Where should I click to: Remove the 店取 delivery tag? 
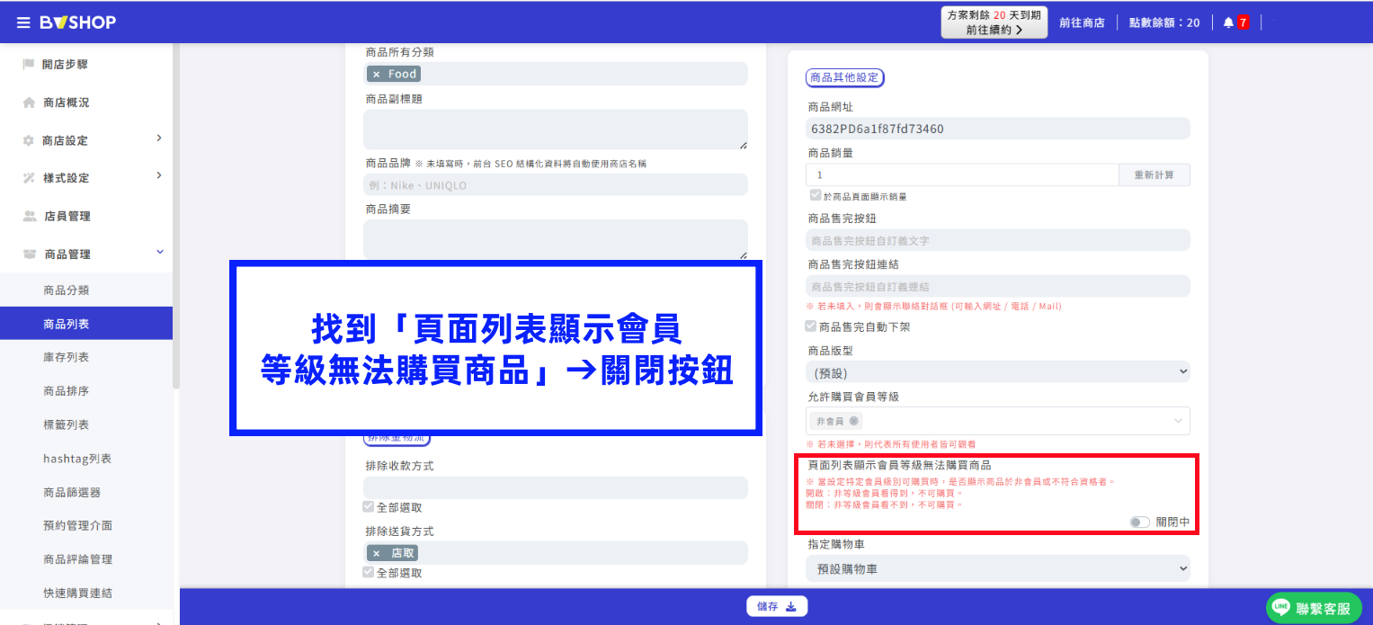[x=376, y=553]
